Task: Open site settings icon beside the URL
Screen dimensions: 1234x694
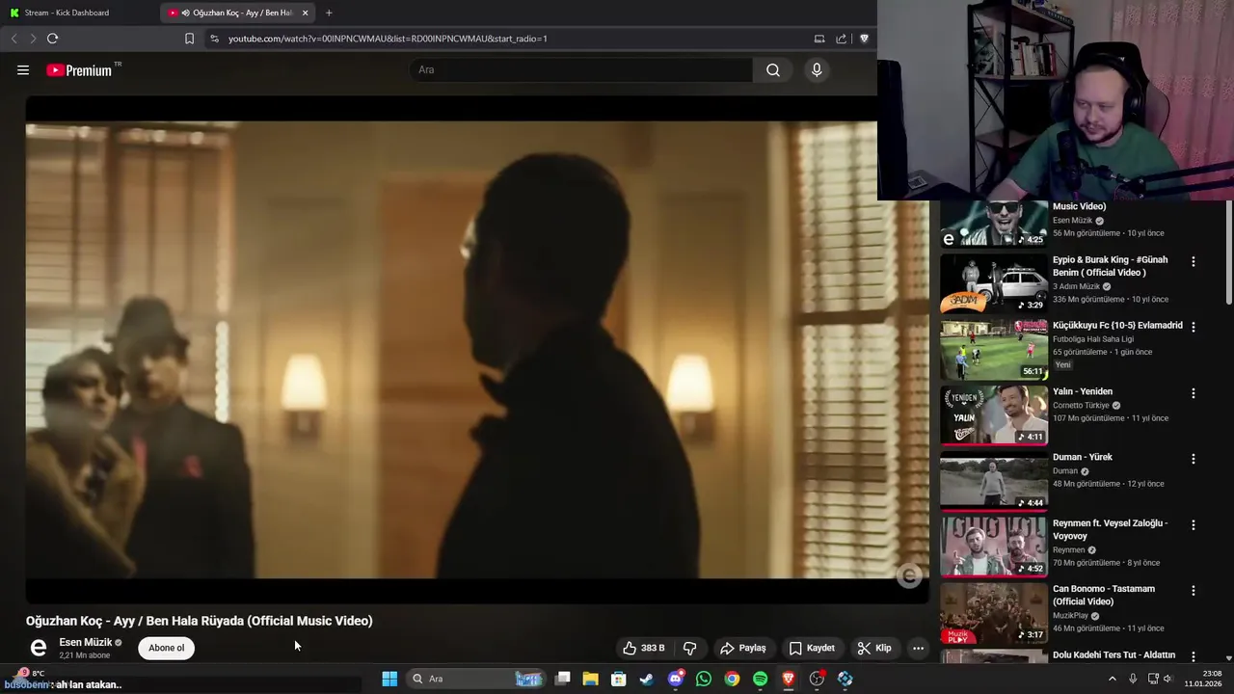Action: pos(214,39)
